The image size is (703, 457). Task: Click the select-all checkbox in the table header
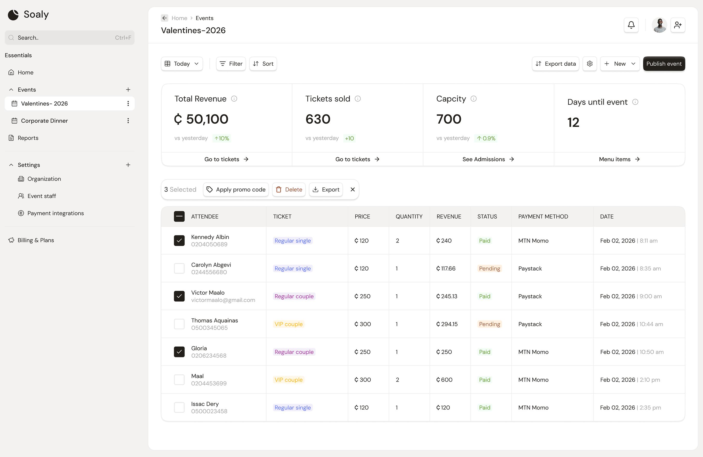point(179,216)
